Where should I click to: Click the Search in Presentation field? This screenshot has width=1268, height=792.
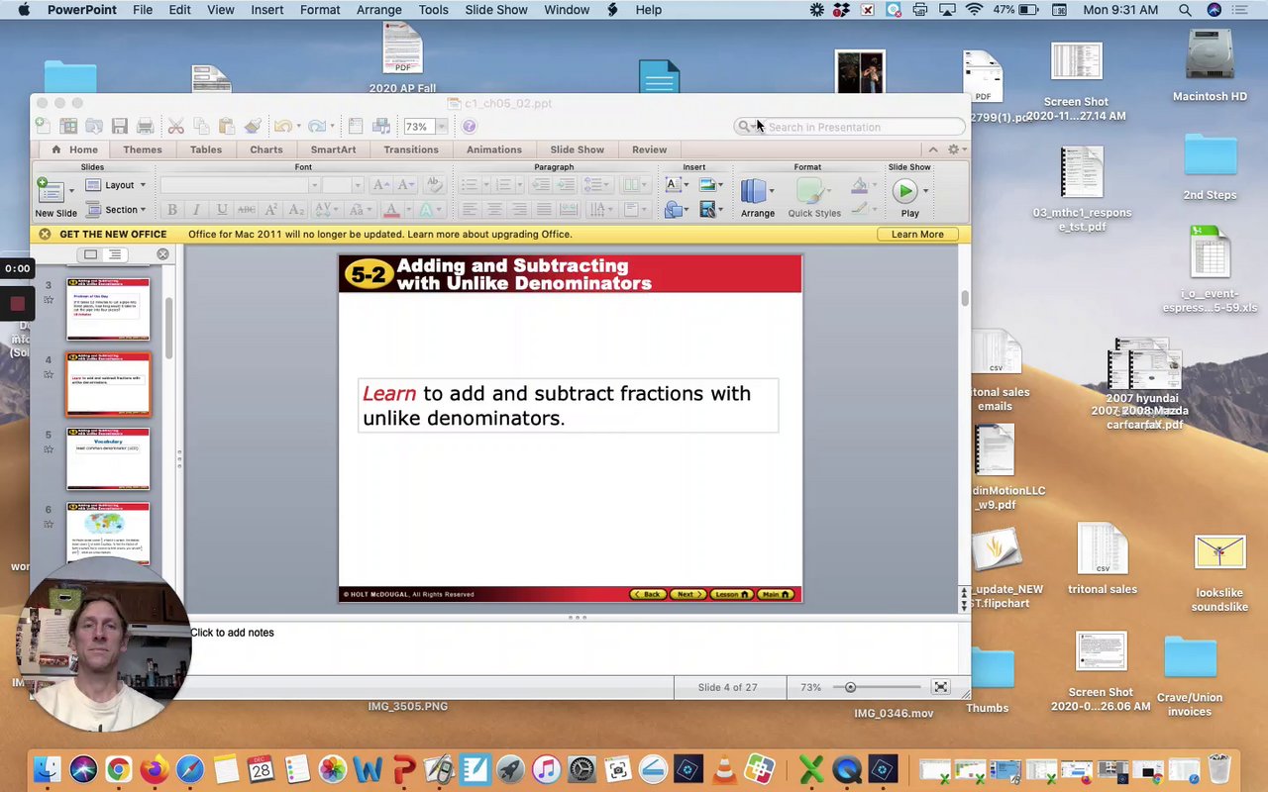(850, 127)
